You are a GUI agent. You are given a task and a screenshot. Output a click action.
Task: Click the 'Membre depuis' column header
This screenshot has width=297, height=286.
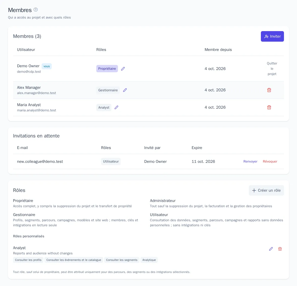tap(218, 50)
